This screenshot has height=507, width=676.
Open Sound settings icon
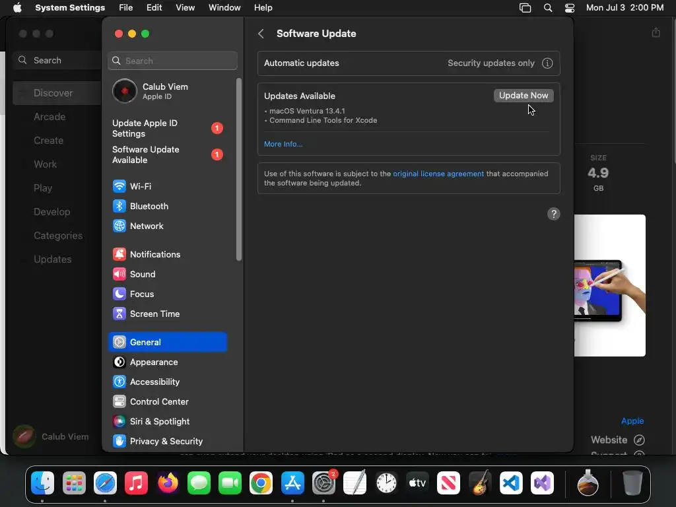coord(119,274)
